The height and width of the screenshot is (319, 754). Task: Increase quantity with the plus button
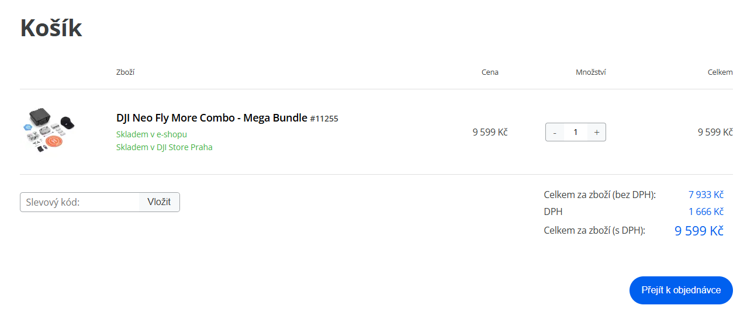click(x=597, y=132)
